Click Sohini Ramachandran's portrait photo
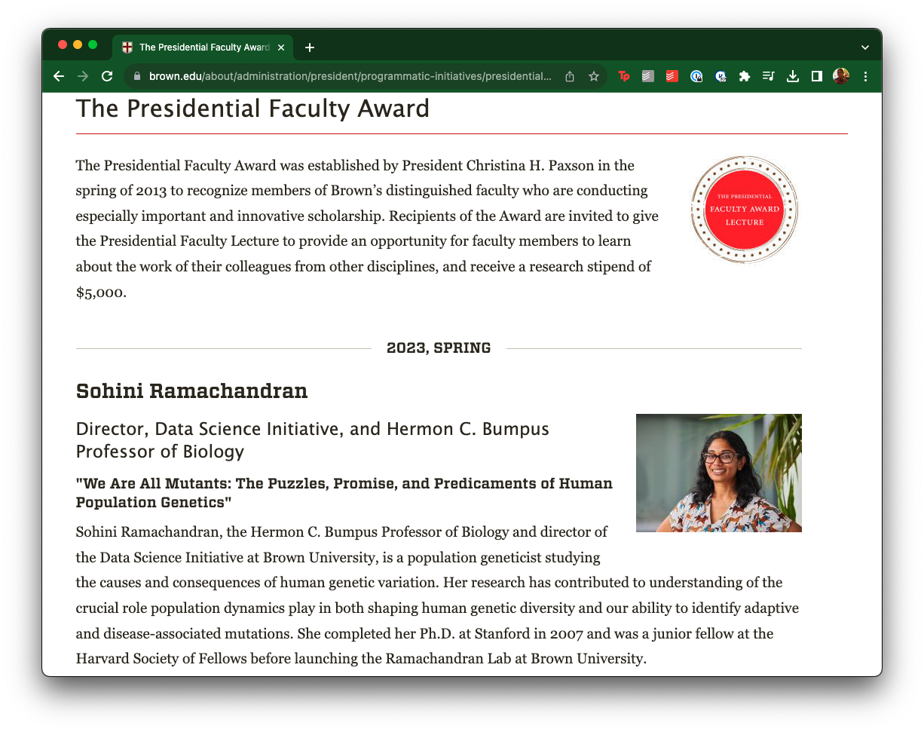924x732 pixels. pos(718,473)
